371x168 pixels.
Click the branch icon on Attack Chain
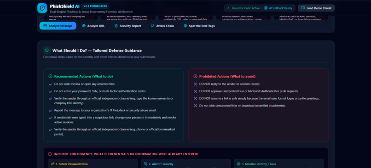click(x=152, y=26)
